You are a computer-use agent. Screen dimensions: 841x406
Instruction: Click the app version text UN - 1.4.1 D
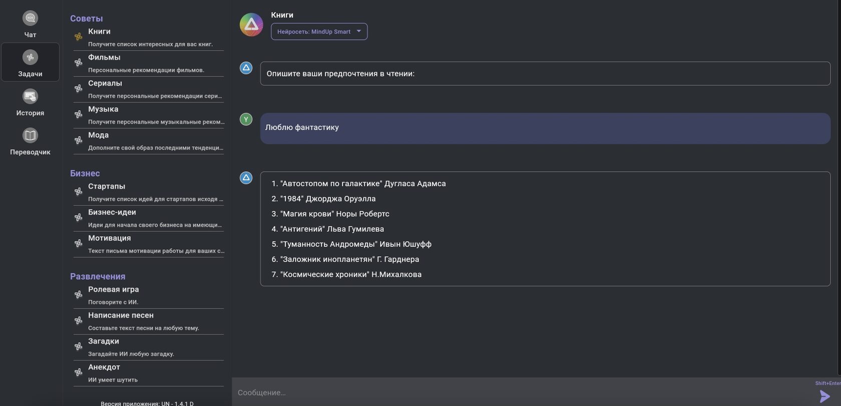(147, 403)
